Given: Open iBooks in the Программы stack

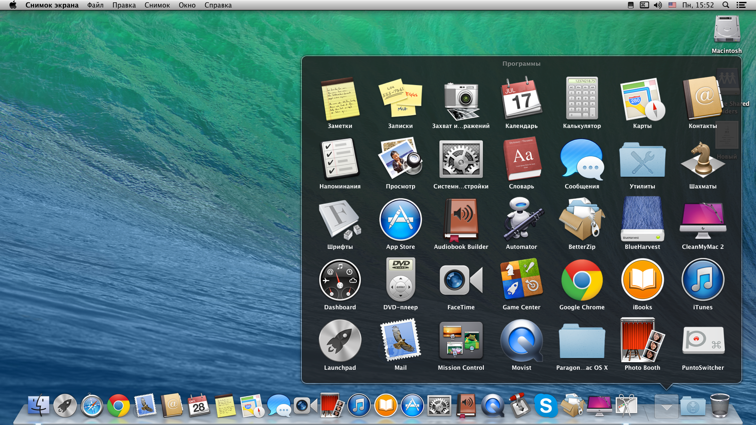Looking at the screenshot, I should tap(643, 280).
